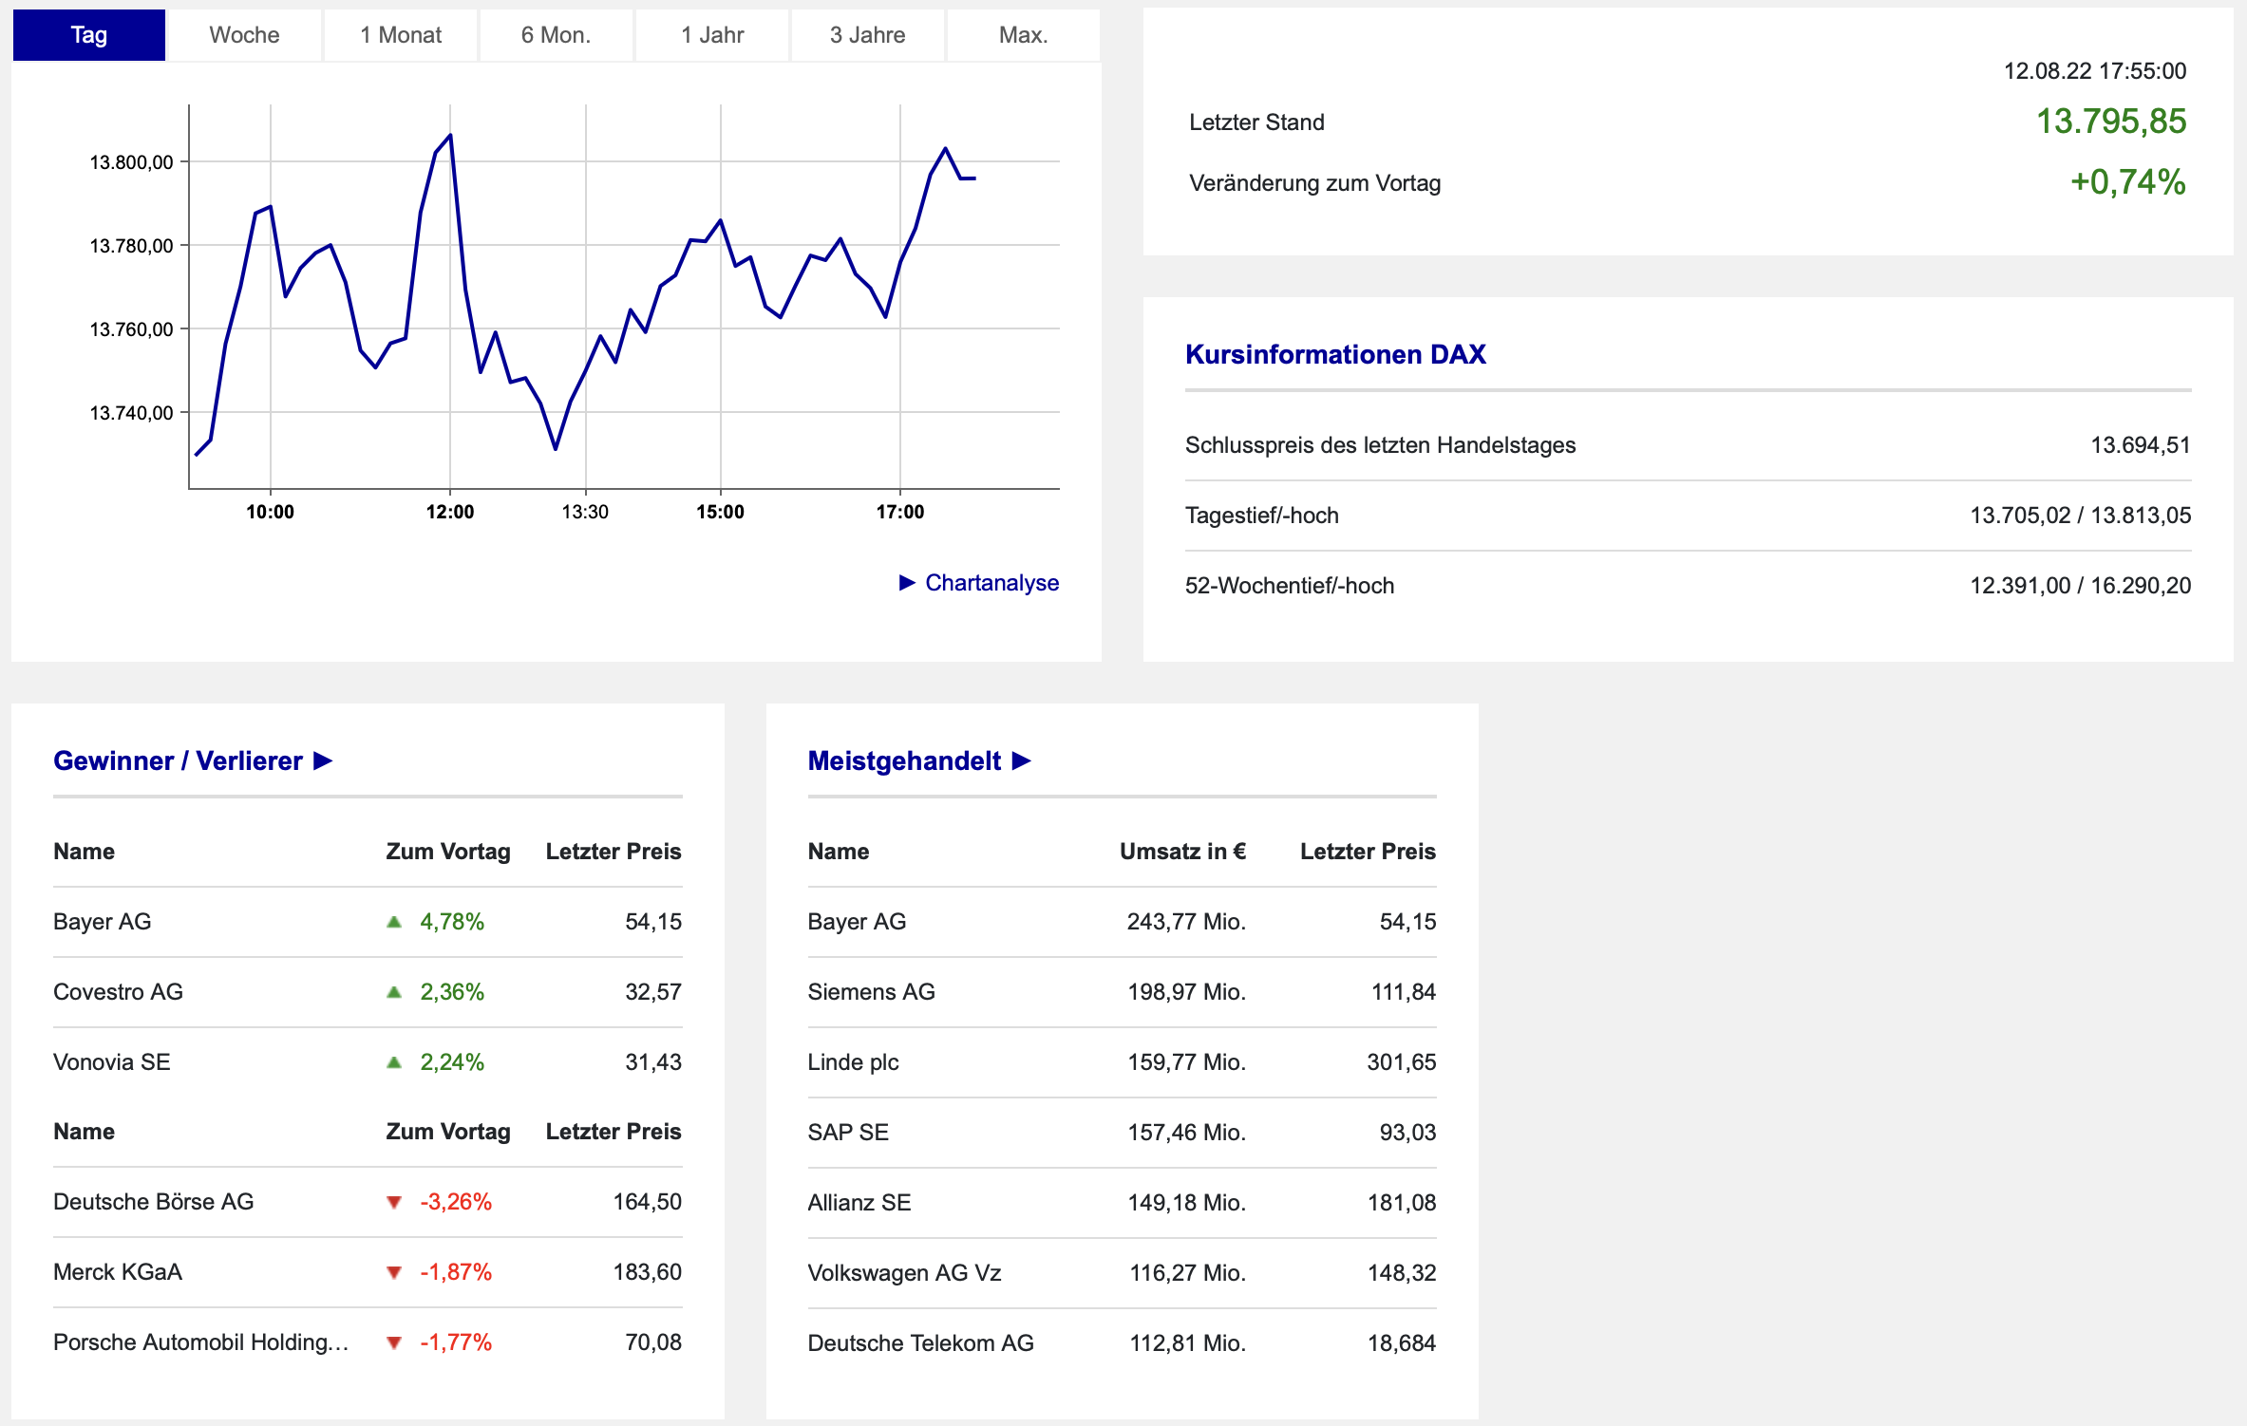Click the 301,65 price for Linde plc

[1401, 1062]
